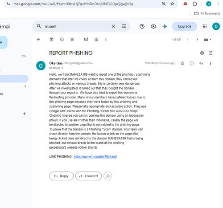Open the Move to icon

coord(96,39)
